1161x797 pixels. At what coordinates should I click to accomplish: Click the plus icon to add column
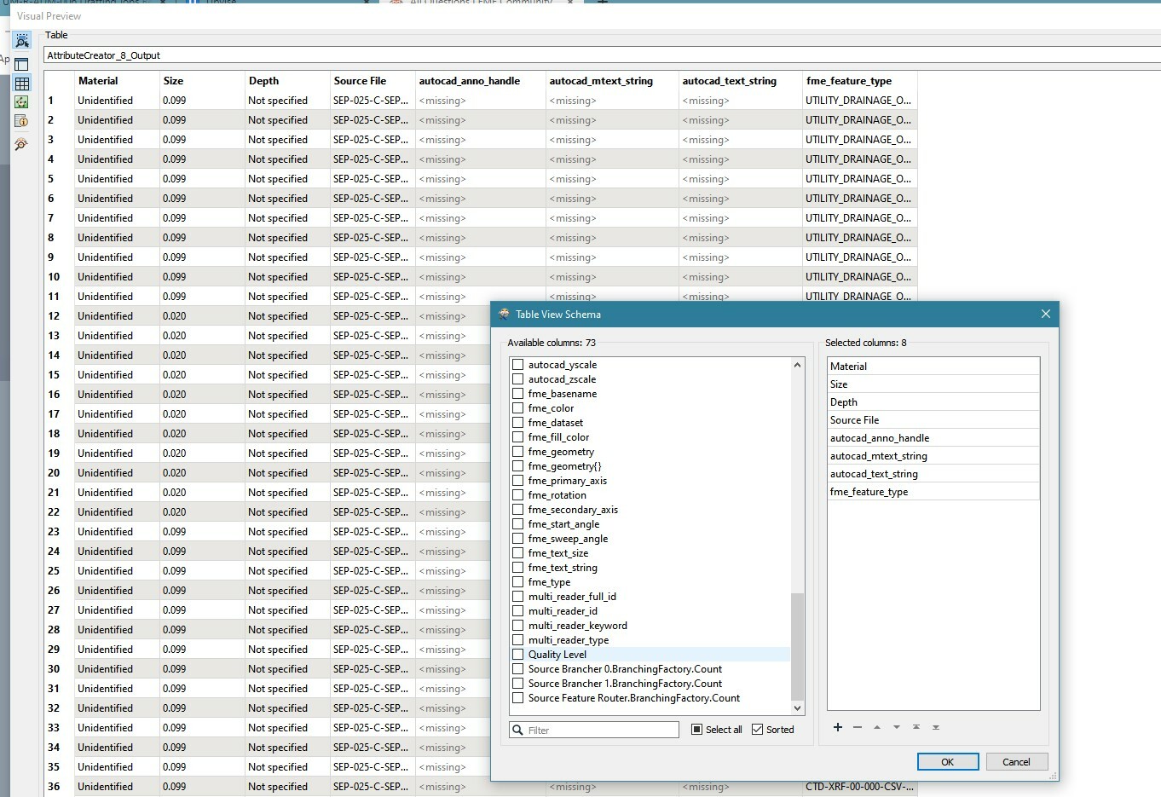[838, 727]
